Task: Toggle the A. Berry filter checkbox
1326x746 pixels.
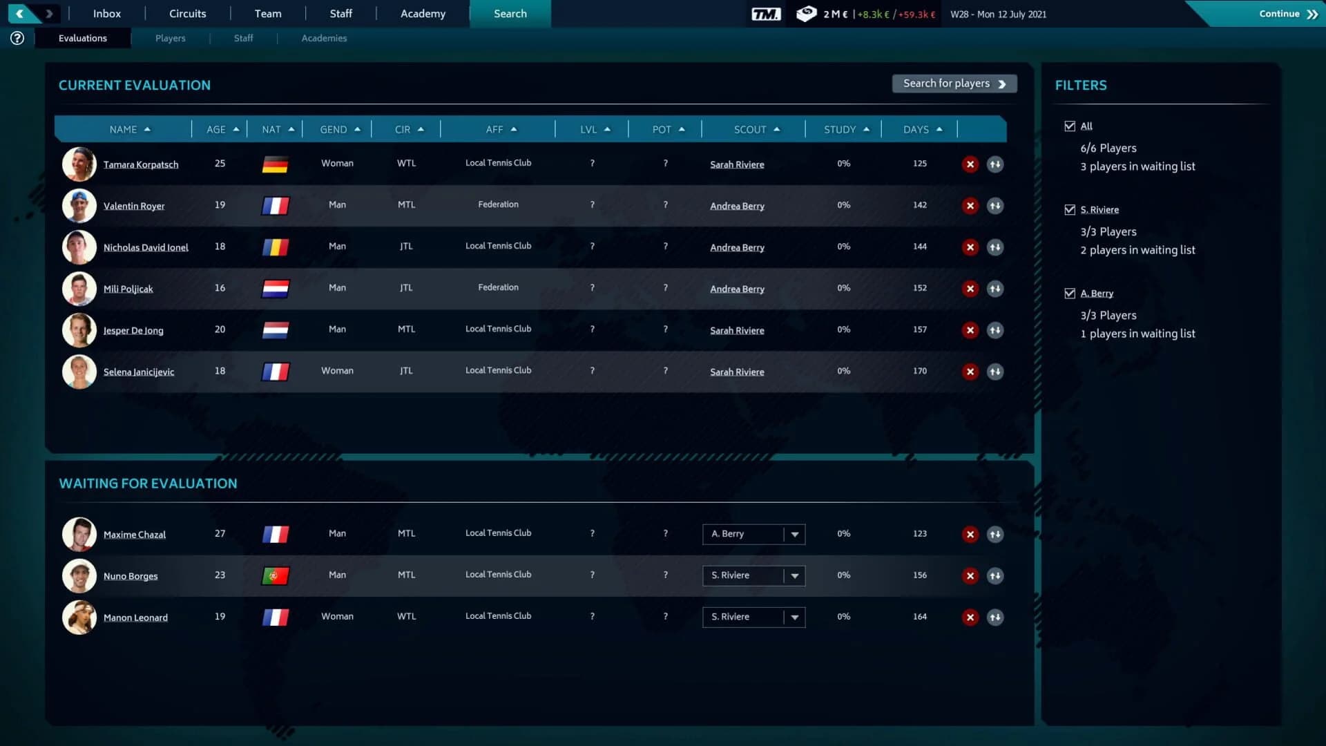Action: [1070, 292]
